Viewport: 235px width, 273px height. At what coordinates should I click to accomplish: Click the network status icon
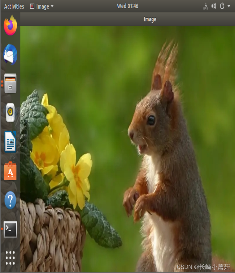[206, 6]
